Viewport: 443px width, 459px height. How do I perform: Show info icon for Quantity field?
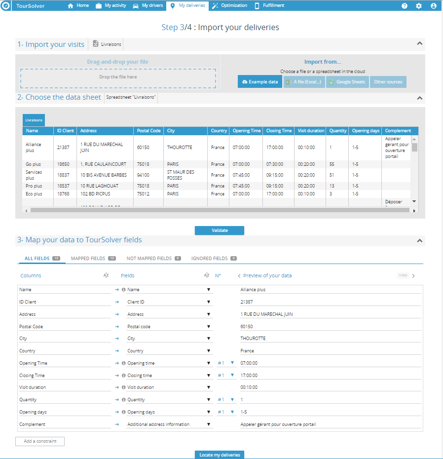(x=124, y=400)
